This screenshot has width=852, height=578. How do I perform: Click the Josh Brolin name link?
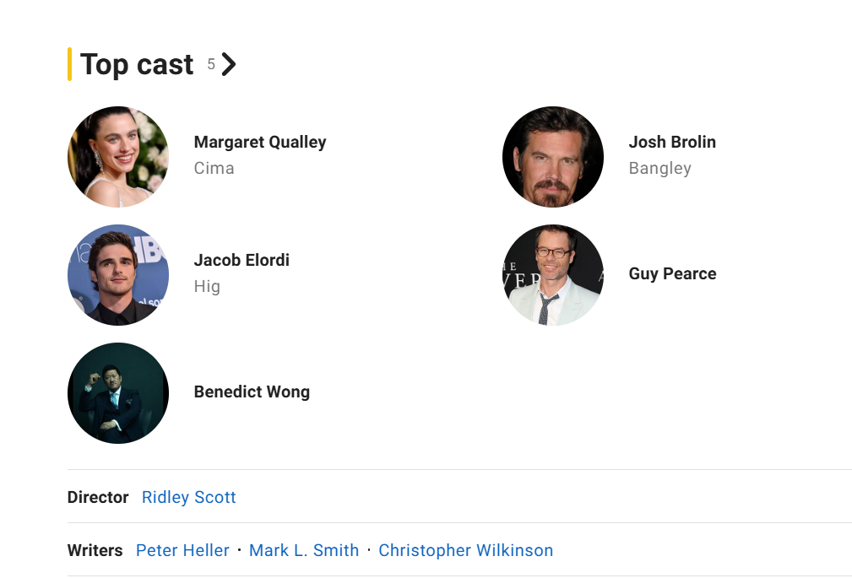(672, 142)
